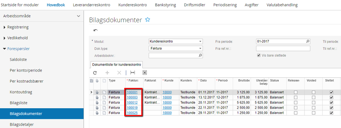Toggle Released checkbox for invoice 100001
341x128 pixels.
(295, 92)
